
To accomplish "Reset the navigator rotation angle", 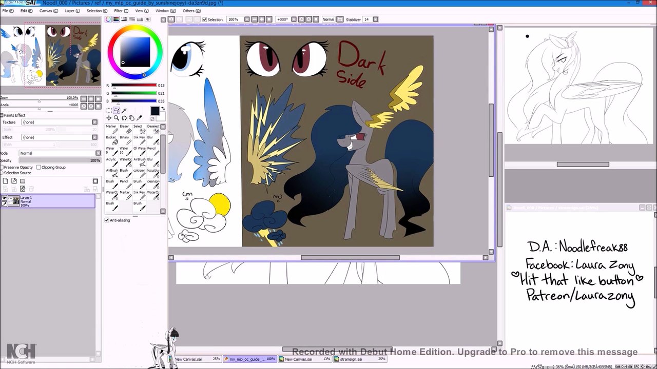I will (x=98, y=106).
